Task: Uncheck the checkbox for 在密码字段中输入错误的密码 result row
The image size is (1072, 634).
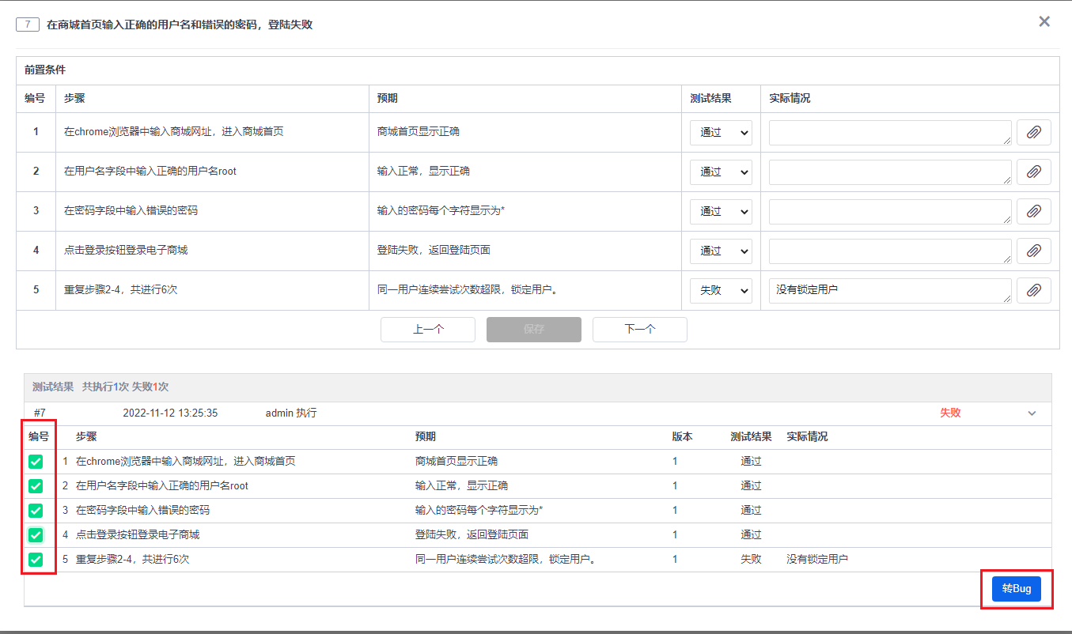Action: point(36,511)
